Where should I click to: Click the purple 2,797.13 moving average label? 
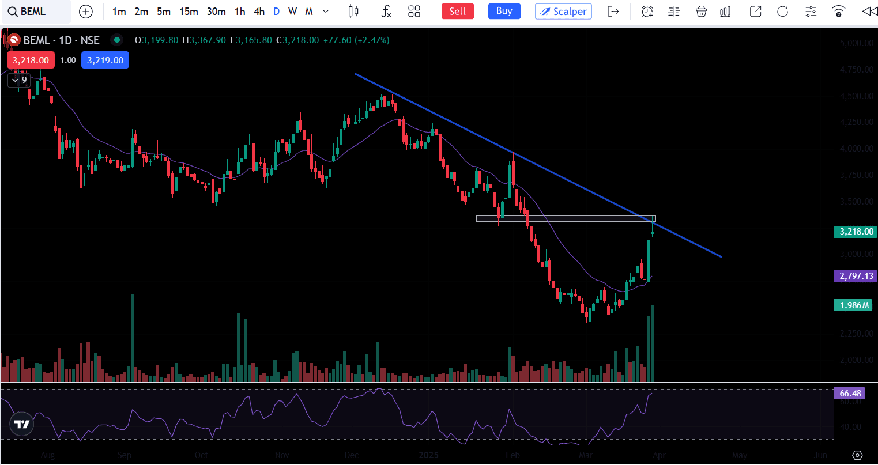click(856, 276)
